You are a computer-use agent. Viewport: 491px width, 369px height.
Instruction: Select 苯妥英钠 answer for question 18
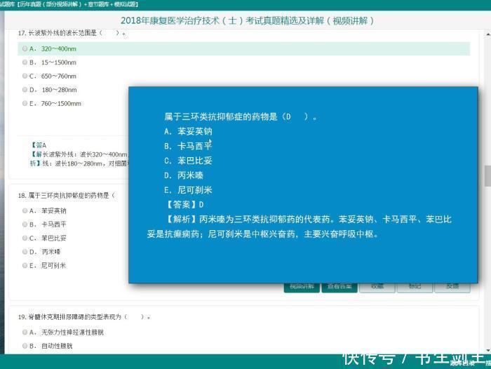25,210
